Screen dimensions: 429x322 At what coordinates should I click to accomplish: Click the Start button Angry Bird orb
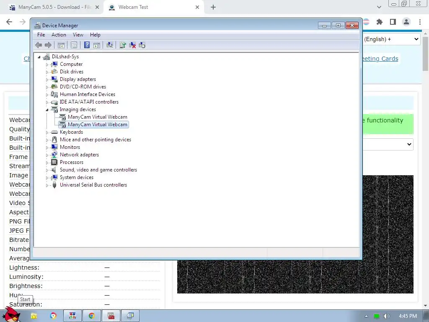pyautogui.click(x=11, y=315)
